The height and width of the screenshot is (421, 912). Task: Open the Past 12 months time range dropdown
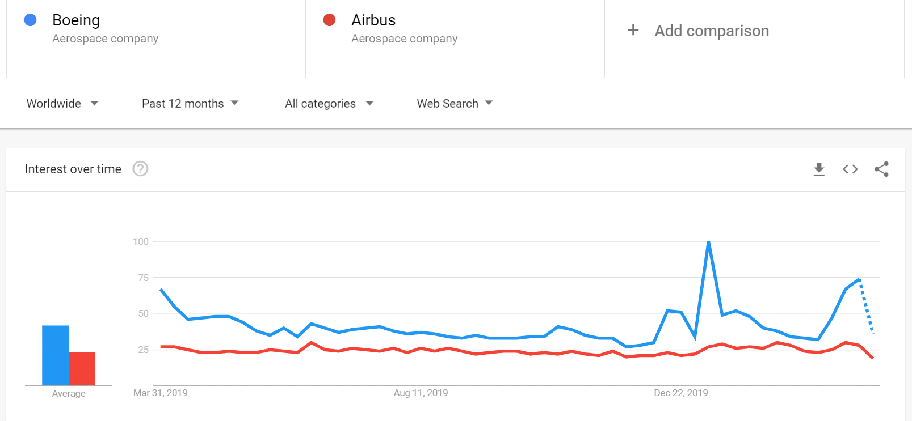[190, 103]
